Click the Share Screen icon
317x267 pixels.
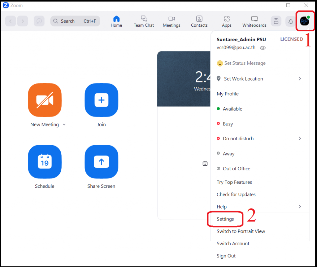click(x=101, y=162)
